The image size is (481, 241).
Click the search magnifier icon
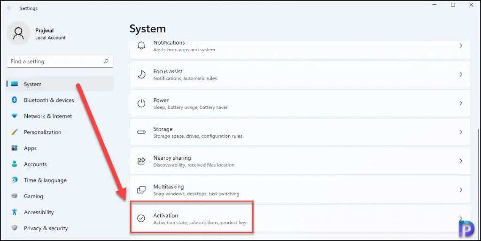(x=106, y=62)
